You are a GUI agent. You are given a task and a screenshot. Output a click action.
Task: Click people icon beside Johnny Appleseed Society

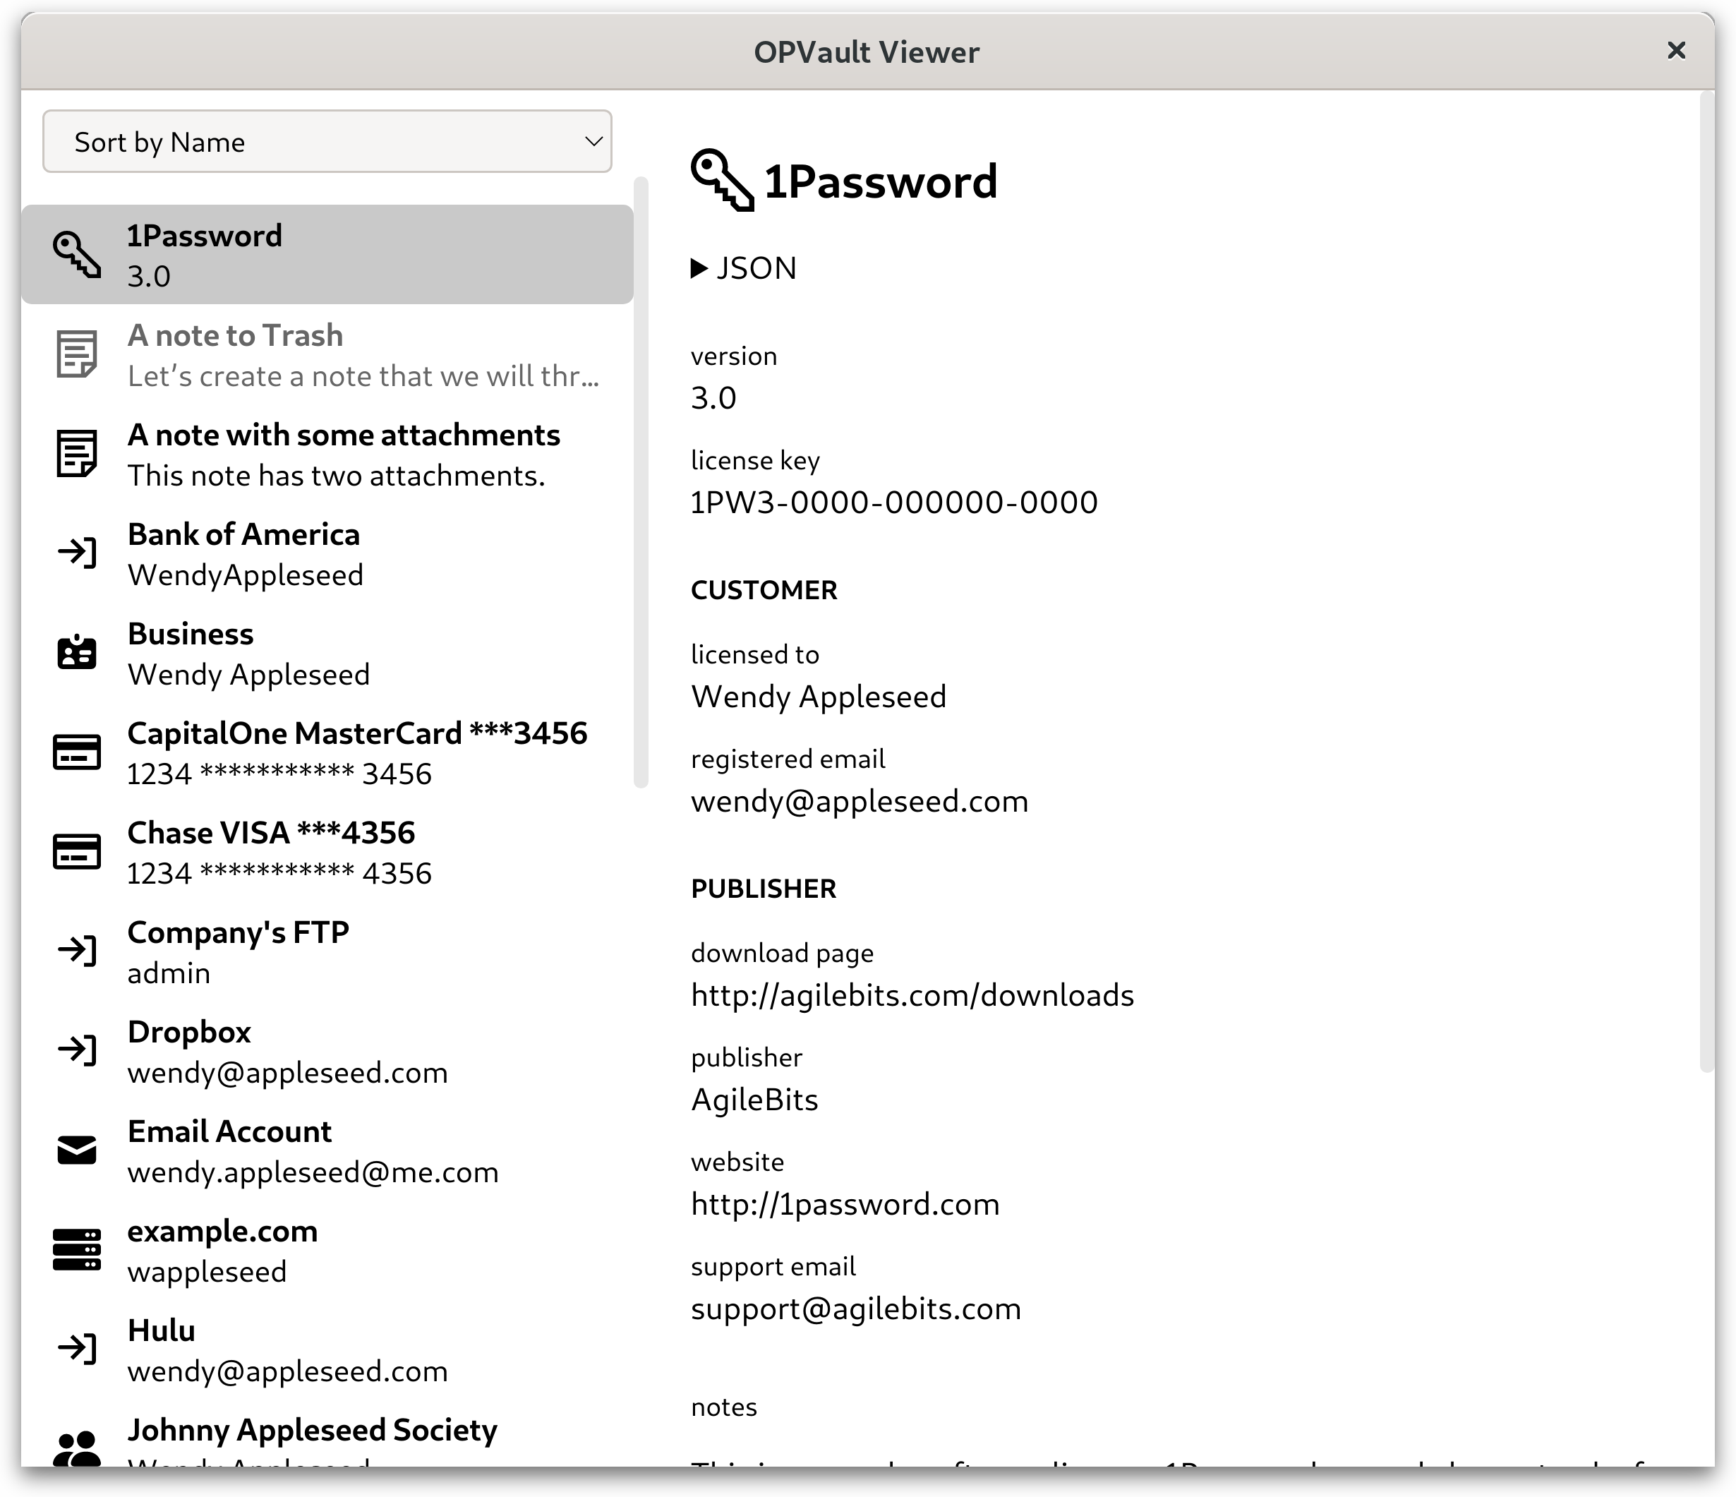click(x=77, y=1448)
